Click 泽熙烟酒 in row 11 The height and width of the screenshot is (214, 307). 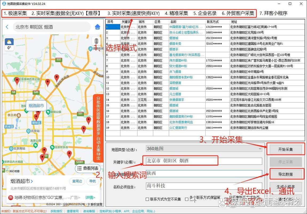[x=175, y=83]
